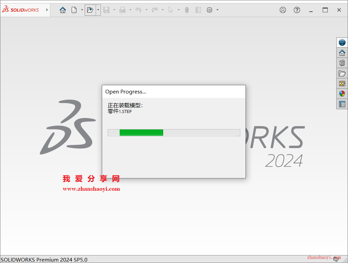
Task: Expand the Options gear dropdown arrow
Action: click(x=217, y=10)
